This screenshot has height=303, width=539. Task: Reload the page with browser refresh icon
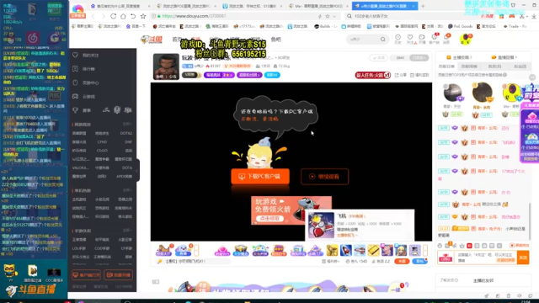(113, 16)
